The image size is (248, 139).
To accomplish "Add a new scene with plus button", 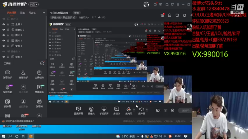I will (44, 13).
